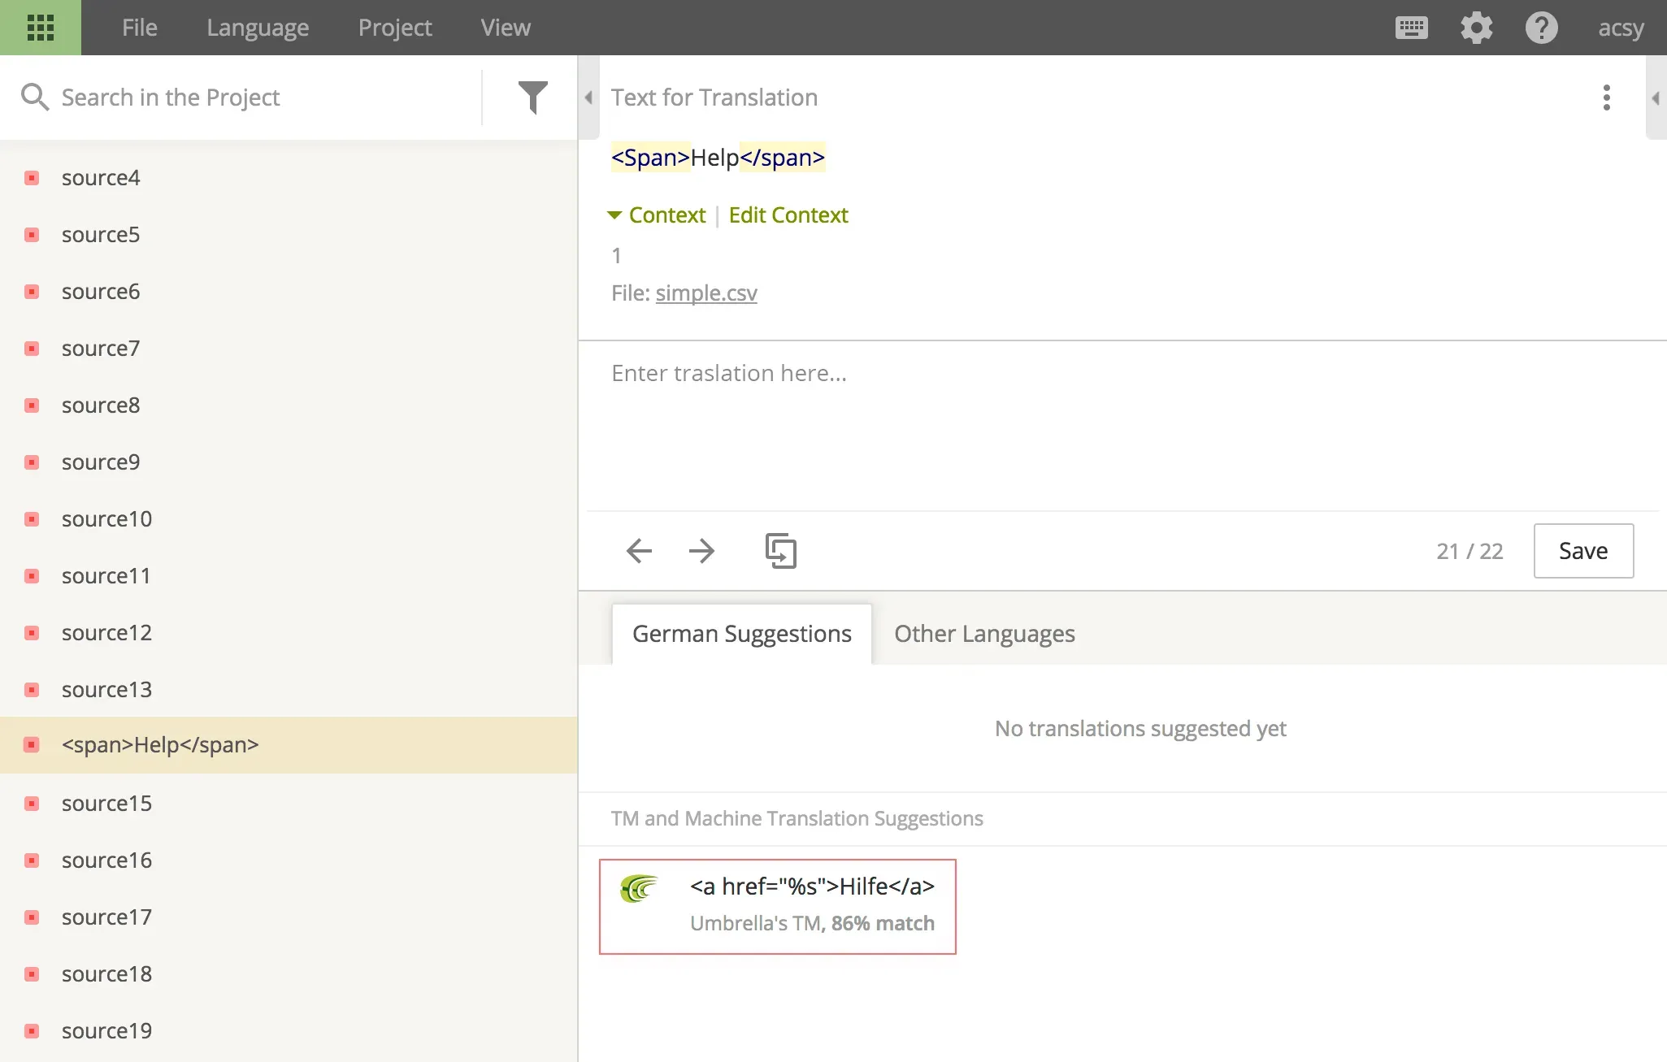Select the source16 string
This screenshot has height=1062, width=1667.
tap(289, 860)
